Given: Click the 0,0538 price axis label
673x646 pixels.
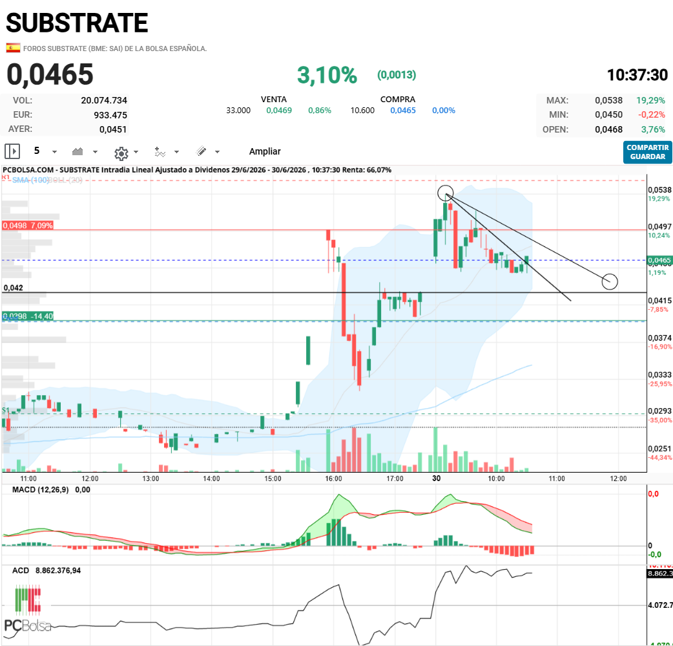Looking at the screenshot, I should pos(659,189).
